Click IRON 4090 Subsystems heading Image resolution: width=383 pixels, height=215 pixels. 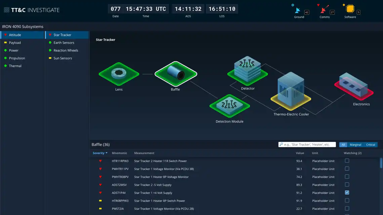coord(23,26)
